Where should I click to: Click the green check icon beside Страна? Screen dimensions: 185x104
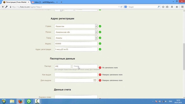click(x=100, y=26)
